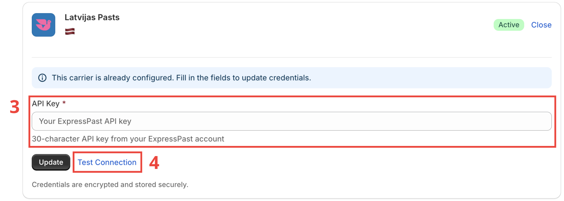Click the 30-character API key helper text
564x201 pixels.
128,139
